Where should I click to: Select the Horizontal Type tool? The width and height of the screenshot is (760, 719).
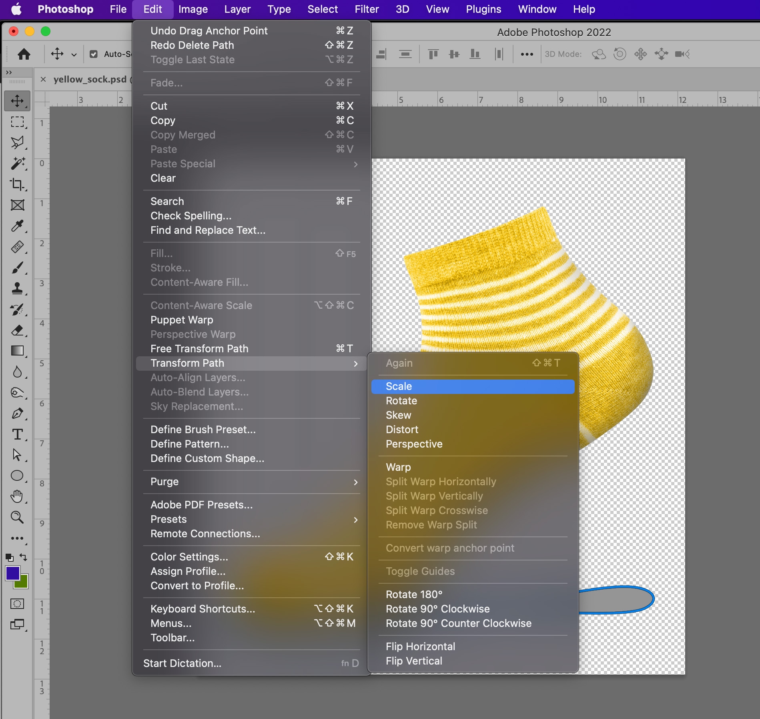[17, 434]
